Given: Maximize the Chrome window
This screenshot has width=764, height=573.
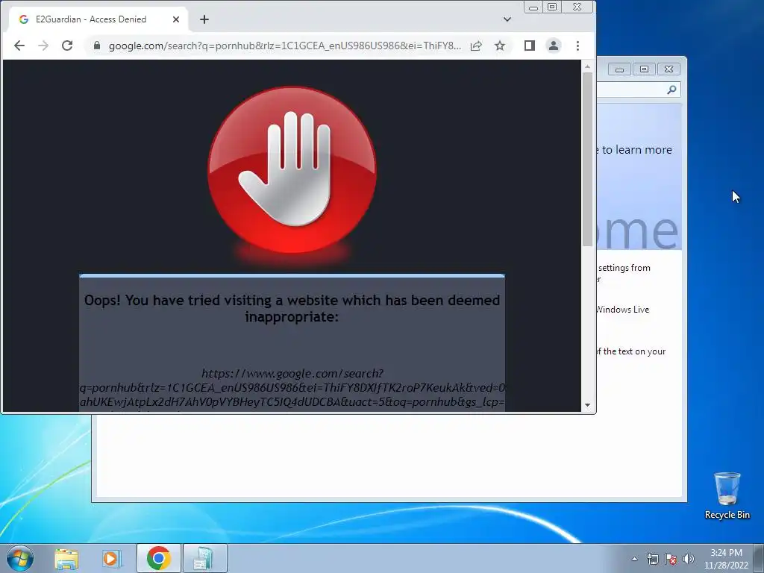Looking at the screenshot, I should [x=552, y=7].
